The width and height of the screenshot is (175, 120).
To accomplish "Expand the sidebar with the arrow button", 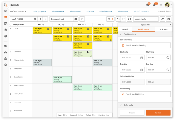I will [x=9, y=8].
